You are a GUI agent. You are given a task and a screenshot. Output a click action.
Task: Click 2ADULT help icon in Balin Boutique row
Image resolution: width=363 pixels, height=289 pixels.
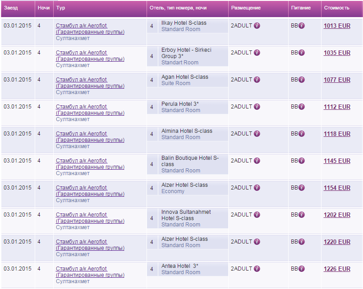pyautogui.click(x=257, y=161)
